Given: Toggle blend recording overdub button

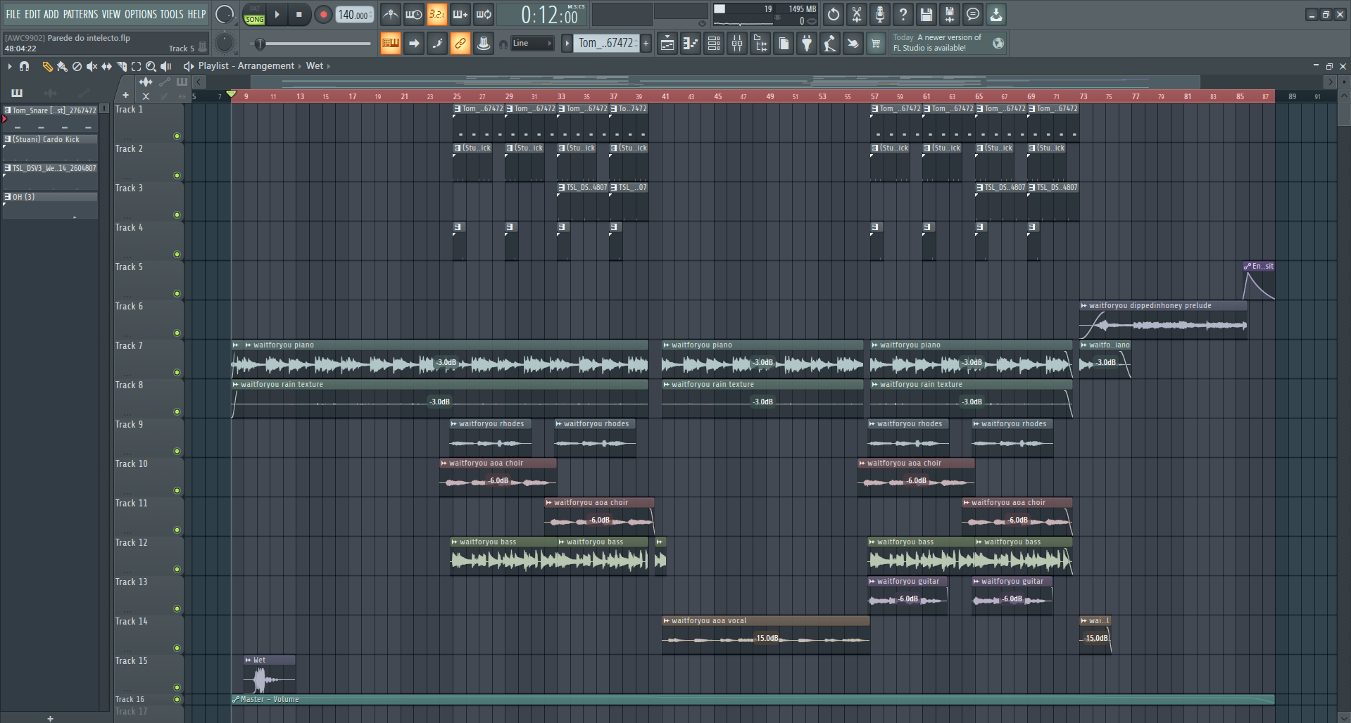Looking at the screenshot, I should point(460,14).
